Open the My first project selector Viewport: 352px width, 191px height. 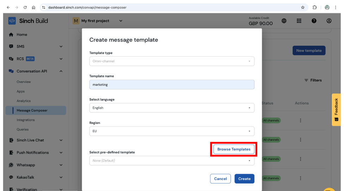point(98,21)
